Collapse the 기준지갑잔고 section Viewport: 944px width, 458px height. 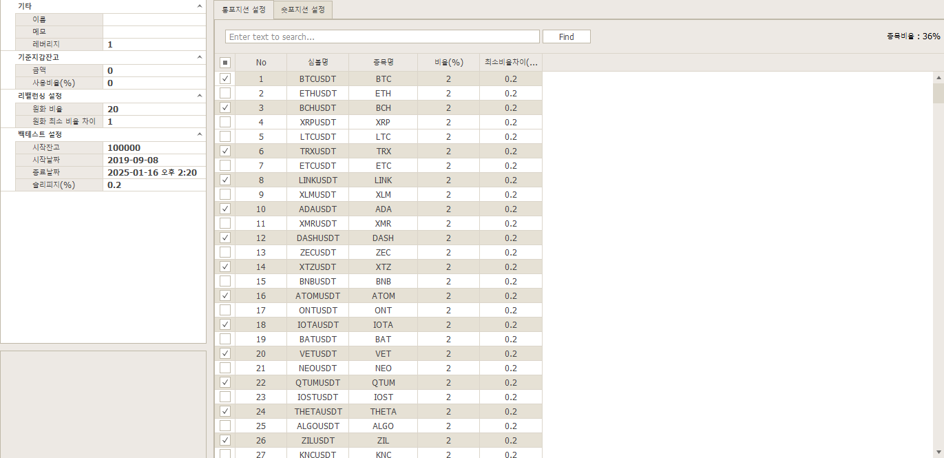coord(200,57)
